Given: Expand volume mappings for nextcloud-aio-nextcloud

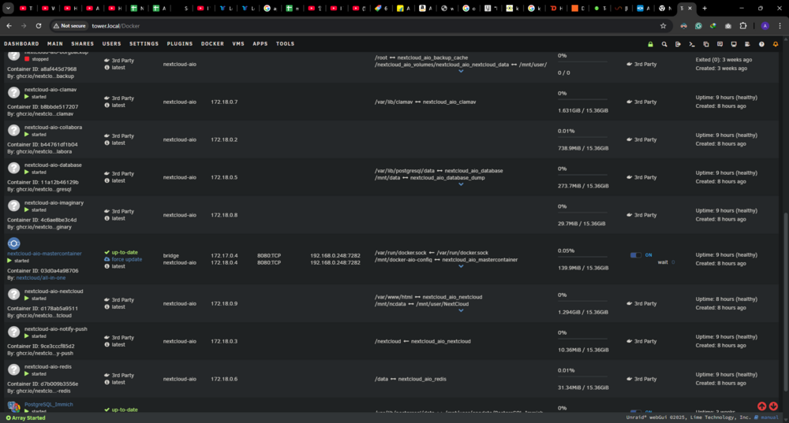Looking at the screenshot, I should coord(461,310).
